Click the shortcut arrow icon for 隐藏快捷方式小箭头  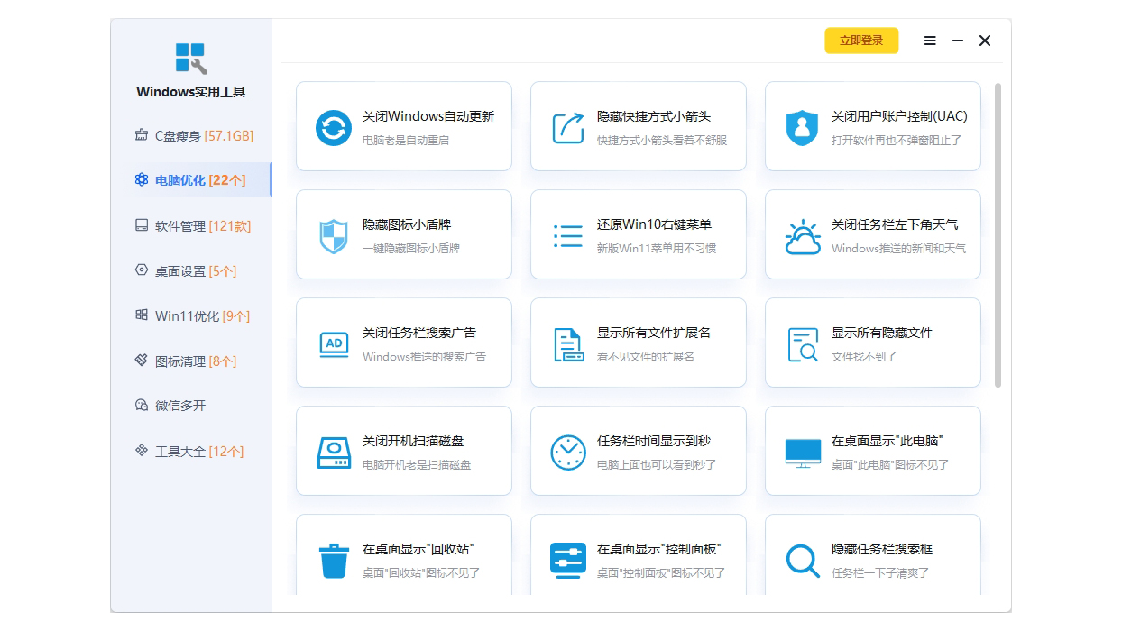click(x=567, y=127)
